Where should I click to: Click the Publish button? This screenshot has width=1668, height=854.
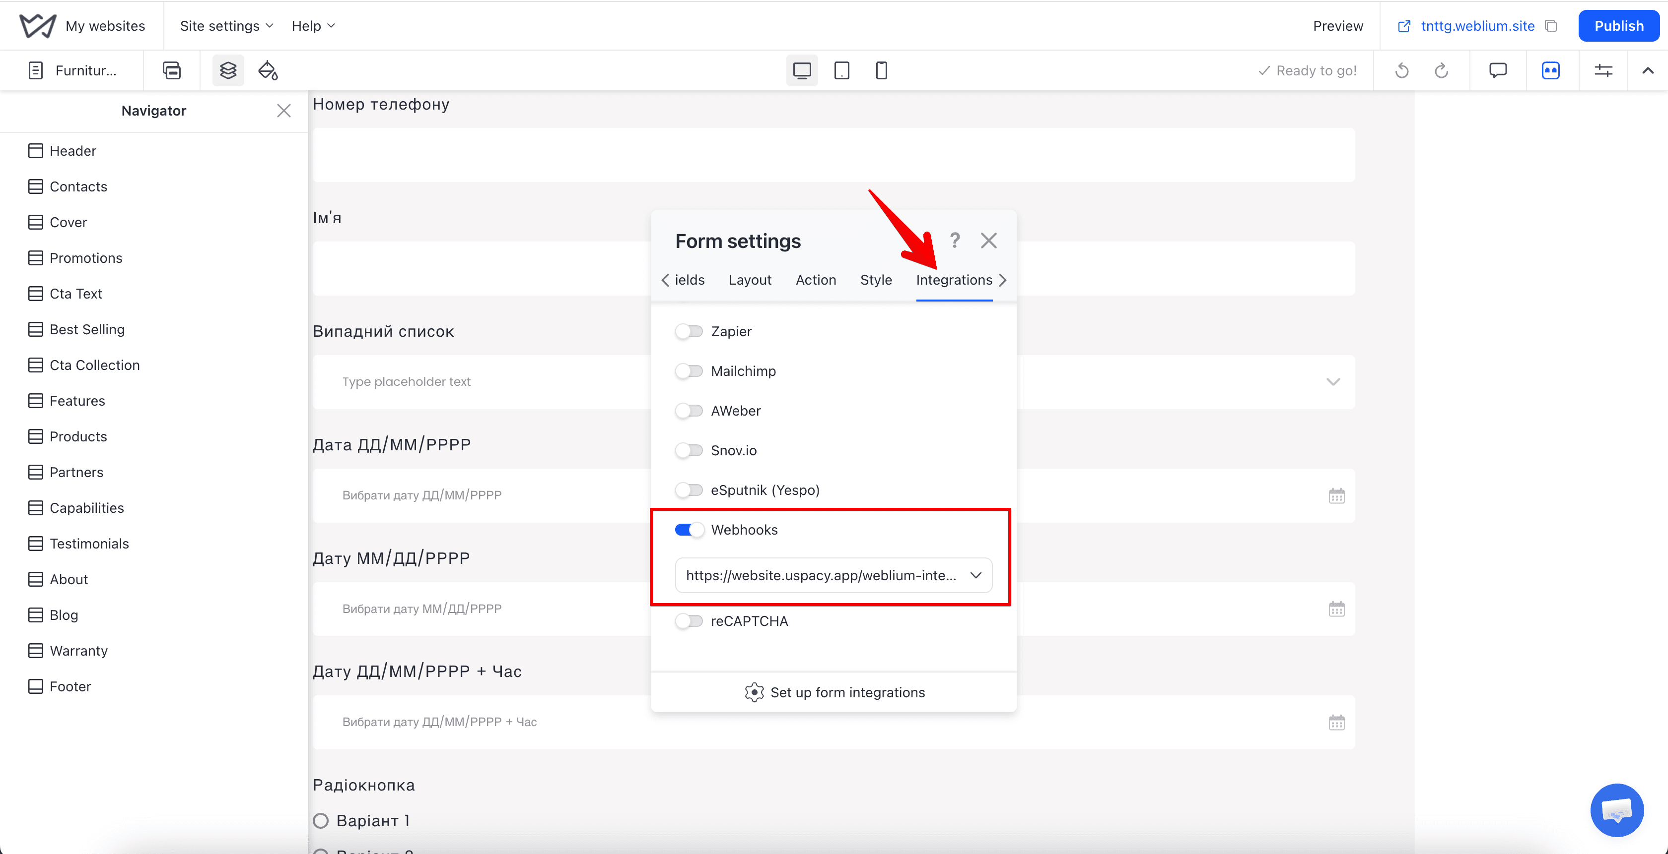point(1618,26)
